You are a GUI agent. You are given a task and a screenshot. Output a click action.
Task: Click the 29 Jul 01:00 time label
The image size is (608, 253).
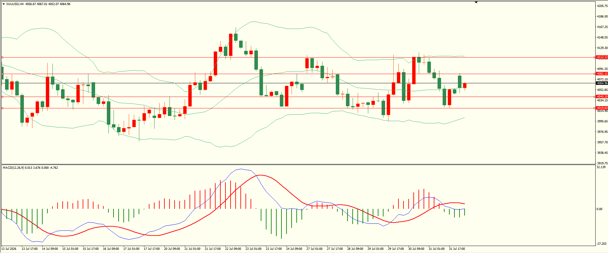point(376,249)
